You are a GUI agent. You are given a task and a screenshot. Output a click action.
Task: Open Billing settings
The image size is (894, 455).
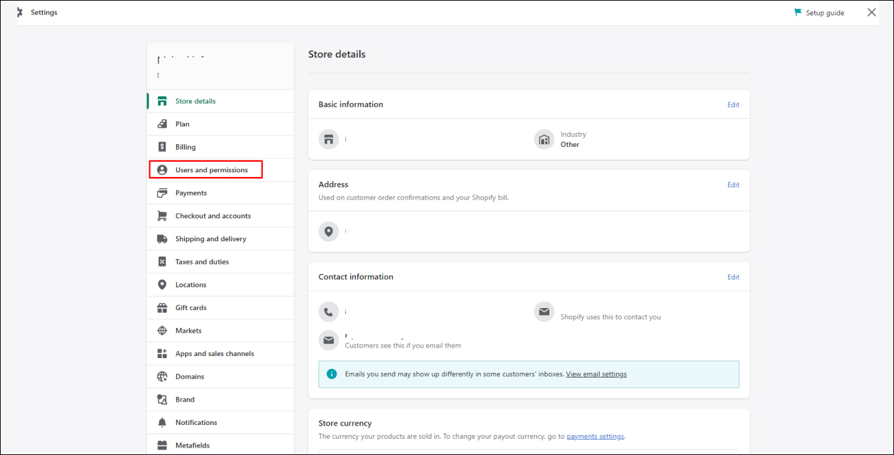(220, 147)
